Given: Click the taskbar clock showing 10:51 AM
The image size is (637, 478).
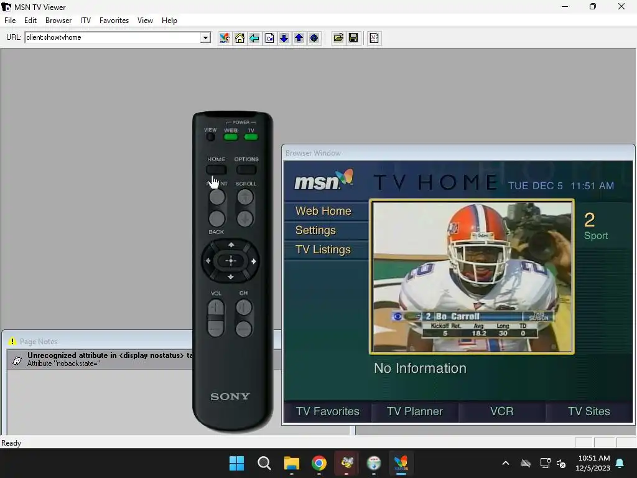Looking at the screenshot, I should [x=593, y=463].
